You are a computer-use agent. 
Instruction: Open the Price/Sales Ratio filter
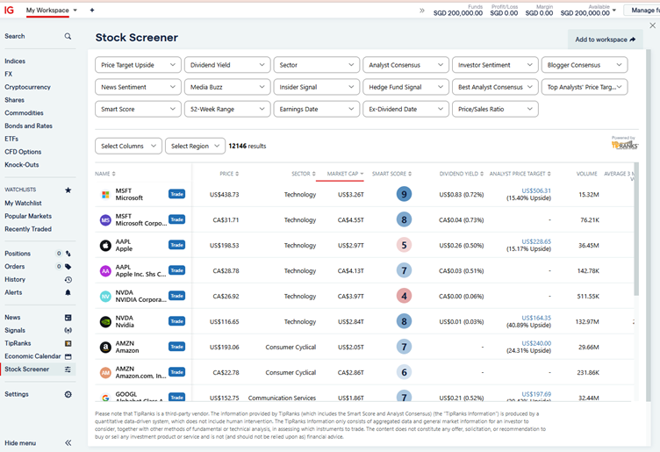[495, 109]
